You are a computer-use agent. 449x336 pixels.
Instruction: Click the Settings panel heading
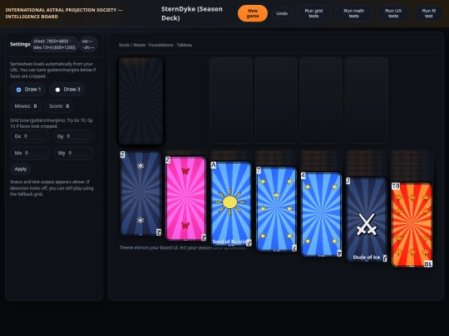[20, 44]
